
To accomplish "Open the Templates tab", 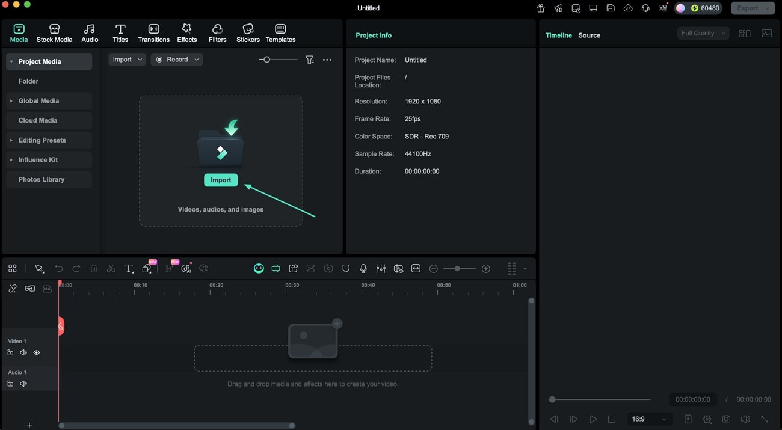I will point(280,33).
